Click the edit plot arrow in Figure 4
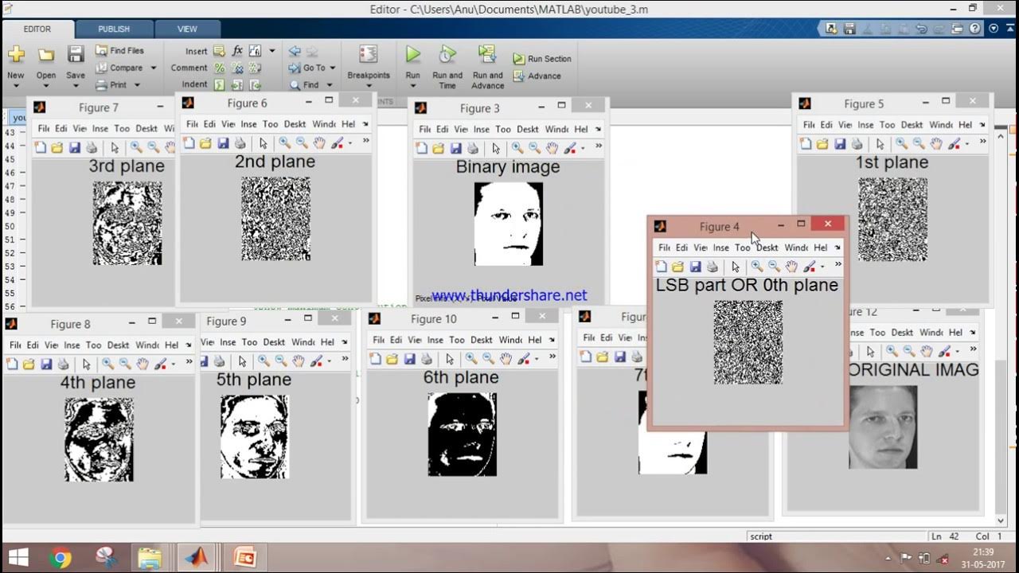 735,267
